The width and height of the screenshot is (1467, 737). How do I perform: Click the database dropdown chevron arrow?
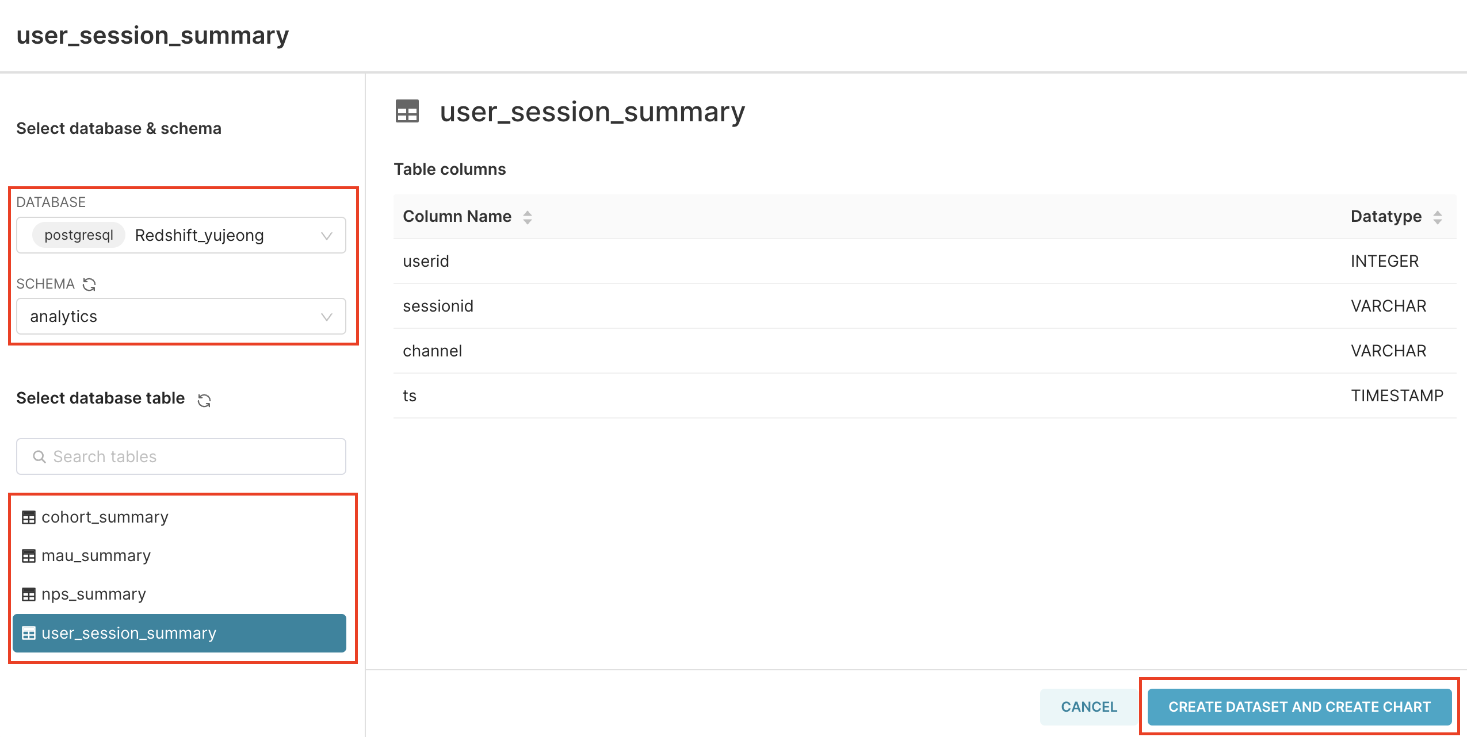coord(327,236)
